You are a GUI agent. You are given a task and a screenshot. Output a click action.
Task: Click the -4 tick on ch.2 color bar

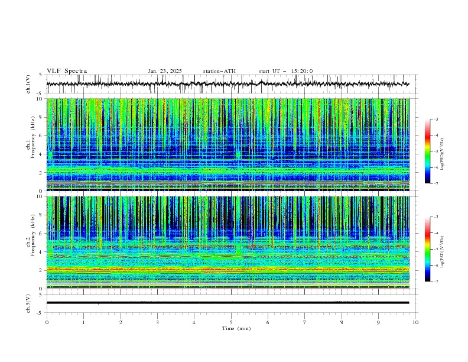(x=435, y=233)
